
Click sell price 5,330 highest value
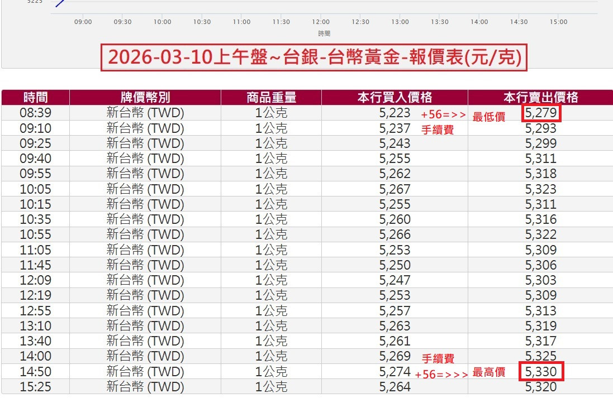[x=541, y=372]
